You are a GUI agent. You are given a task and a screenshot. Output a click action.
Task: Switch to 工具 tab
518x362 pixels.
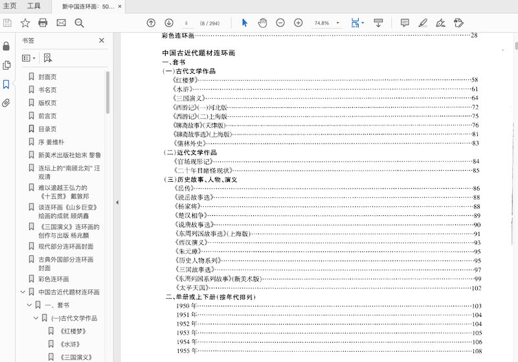34,6
